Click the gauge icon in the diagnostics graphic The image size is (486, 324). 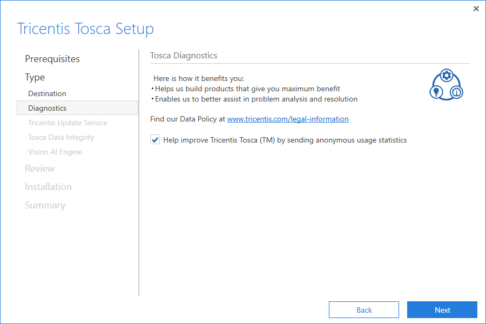[457, 92]
